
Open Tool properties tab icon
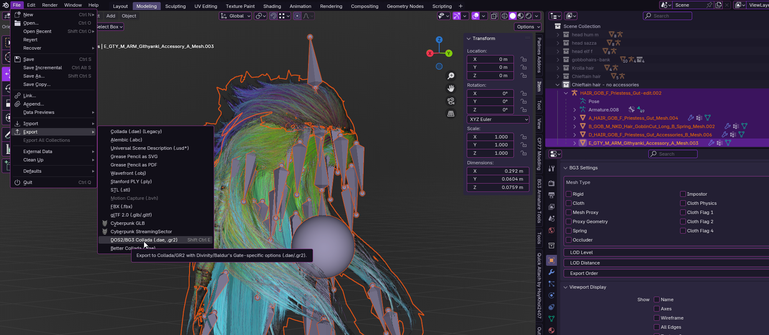click(x=551, y=169)
